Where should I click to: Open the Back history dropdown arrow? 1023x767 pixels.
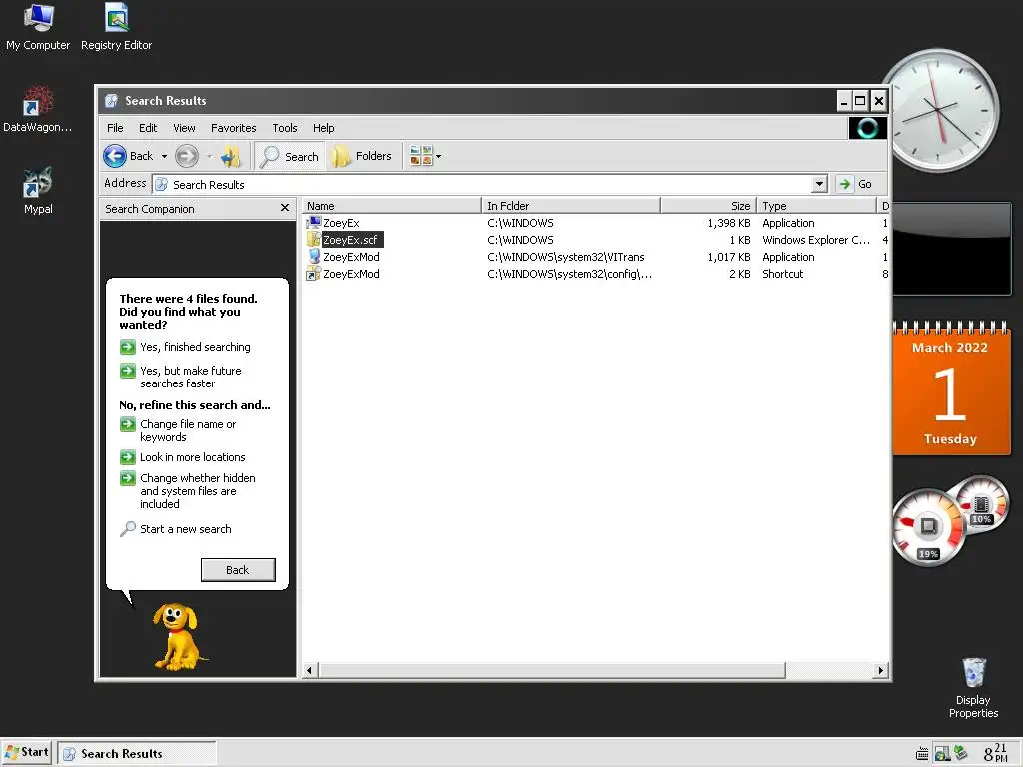(164, 156)
